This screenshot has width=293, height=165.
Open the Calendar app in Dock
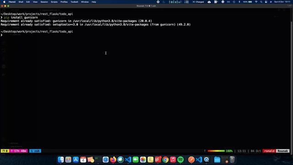83,159
